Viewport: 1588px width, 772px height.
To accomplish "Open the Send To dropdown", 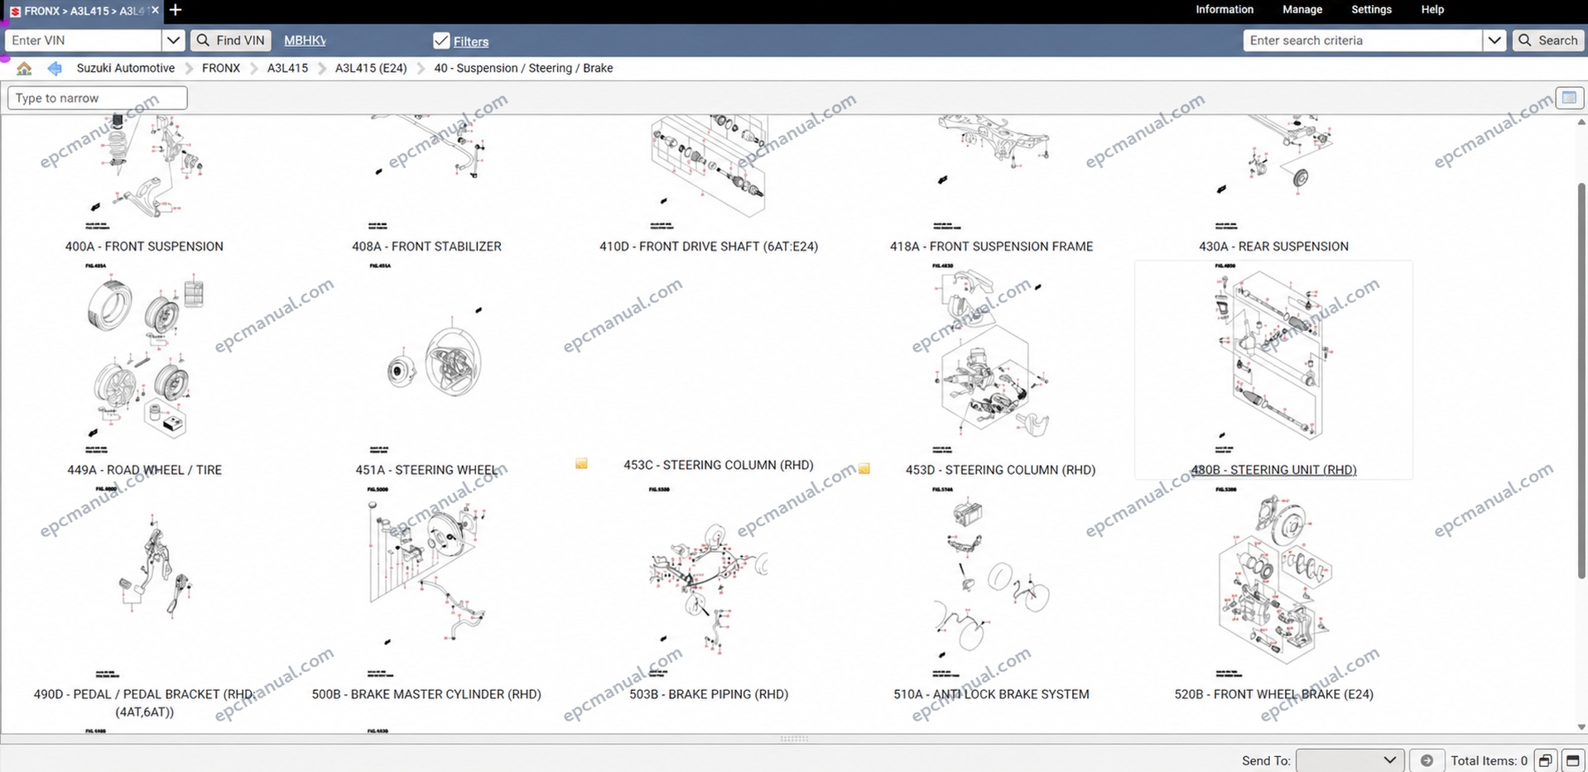I will click(x=1350, y=760).
